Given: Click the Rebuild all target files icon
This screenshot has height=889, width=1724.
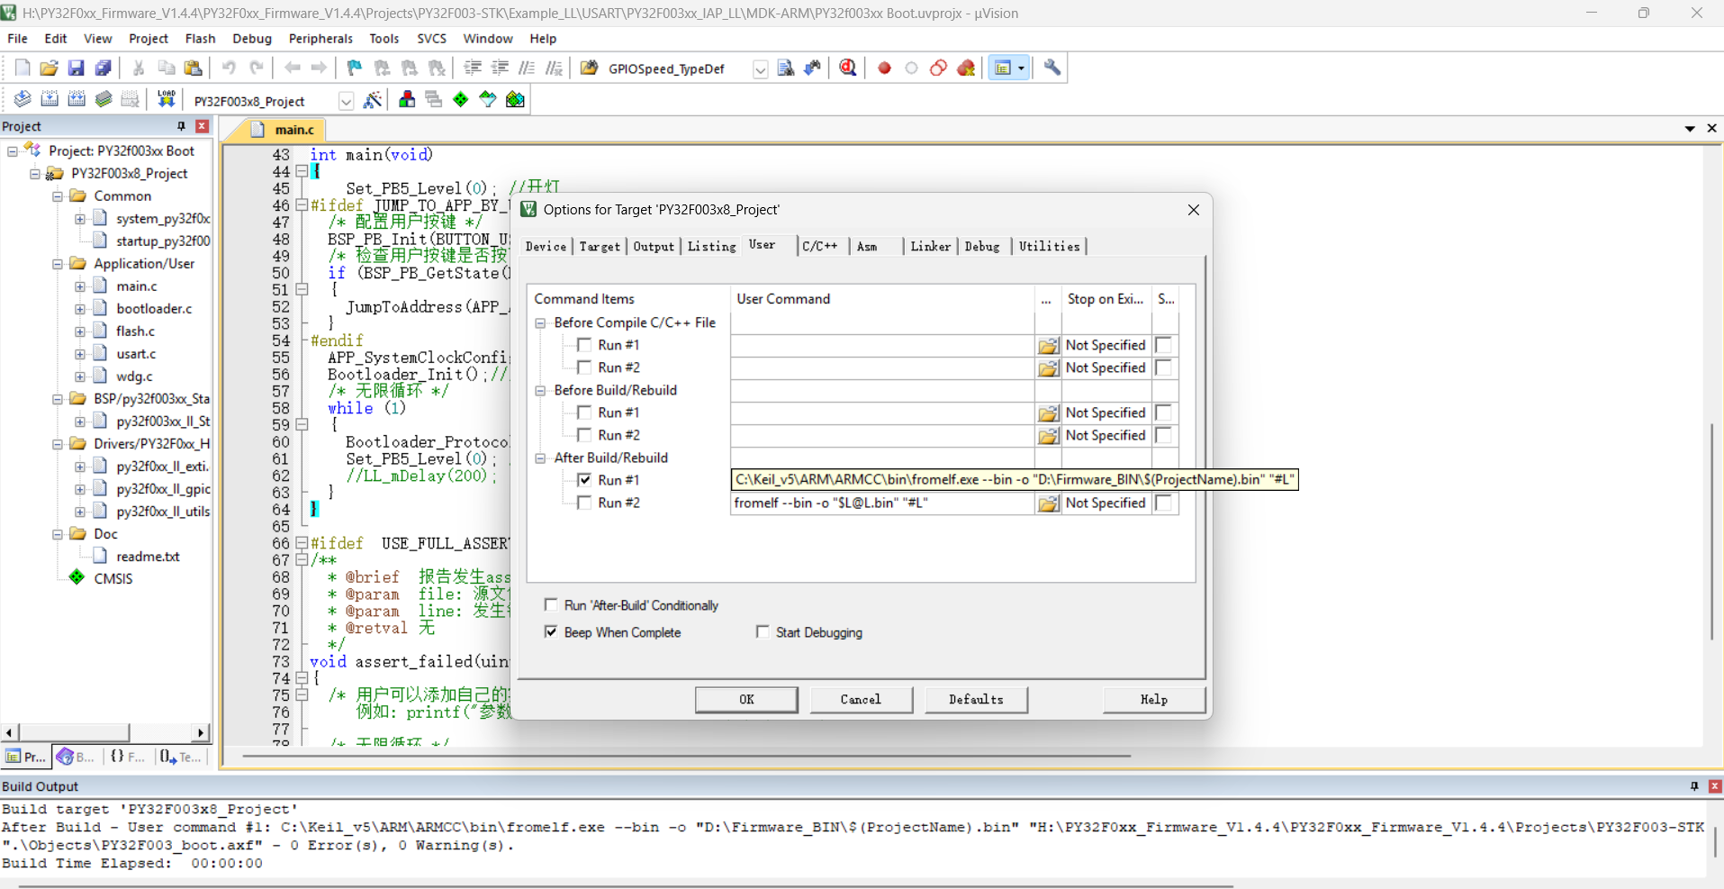Looking at the screenshot, I should (77, 99).
